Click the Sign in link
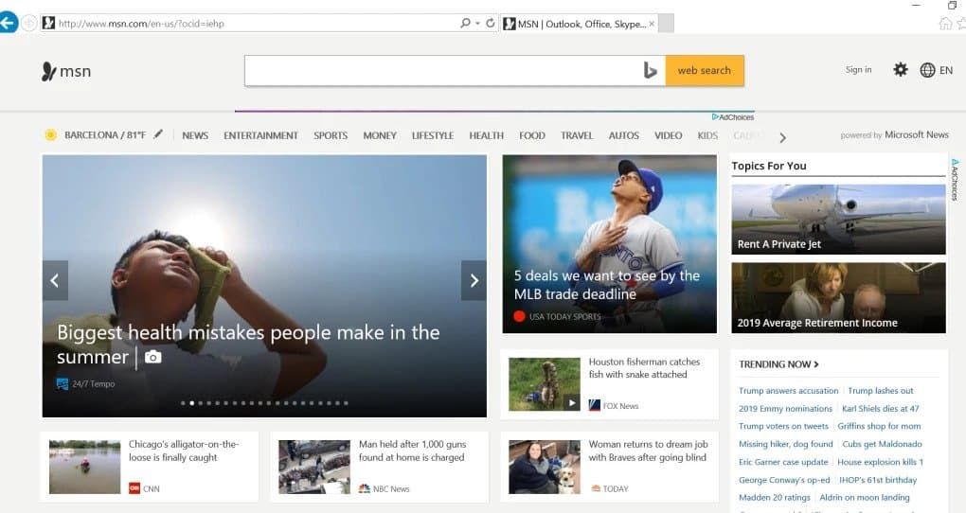This screenshot has height=513, width=966. coord(858,70)
